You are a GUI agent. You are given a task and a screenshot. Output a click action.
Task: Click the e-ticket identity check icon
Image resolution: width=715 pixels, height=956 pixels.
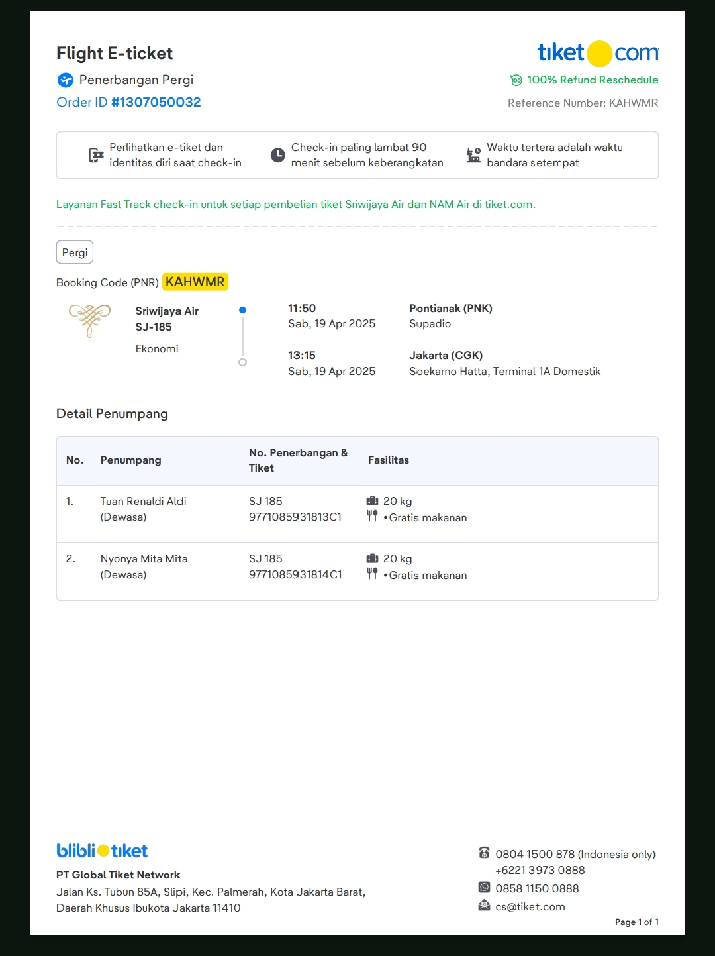coord(97,156)
